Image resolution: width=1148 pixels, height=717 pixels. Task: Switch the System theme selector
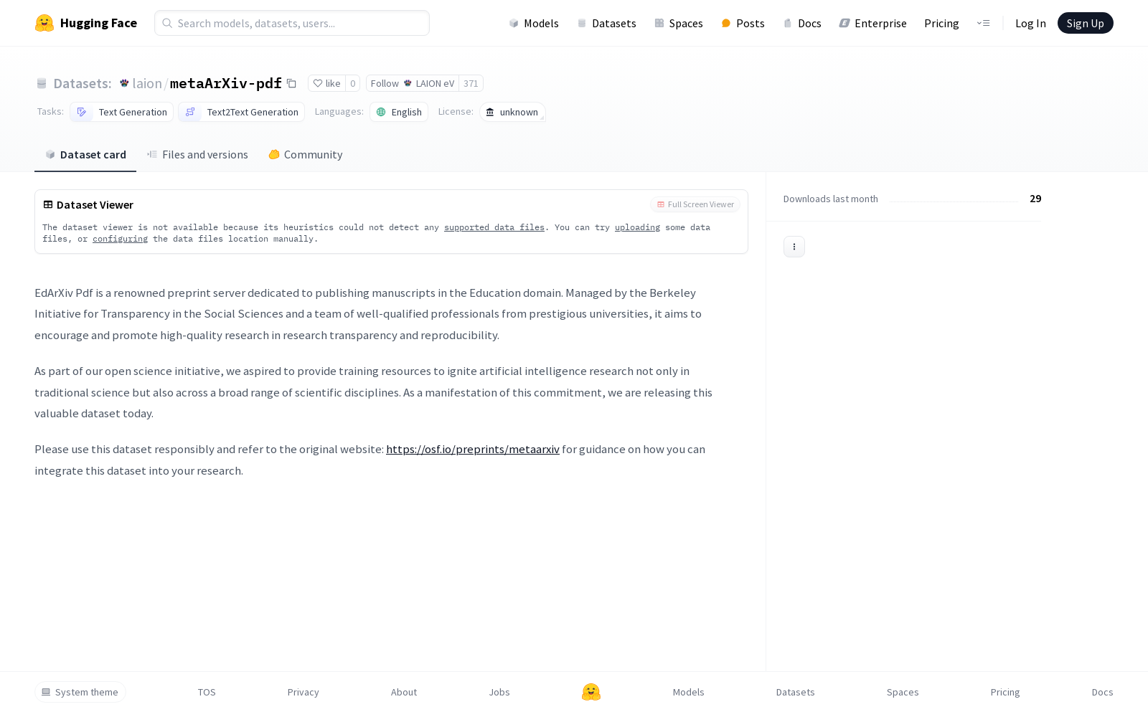[x=80, y=692]
